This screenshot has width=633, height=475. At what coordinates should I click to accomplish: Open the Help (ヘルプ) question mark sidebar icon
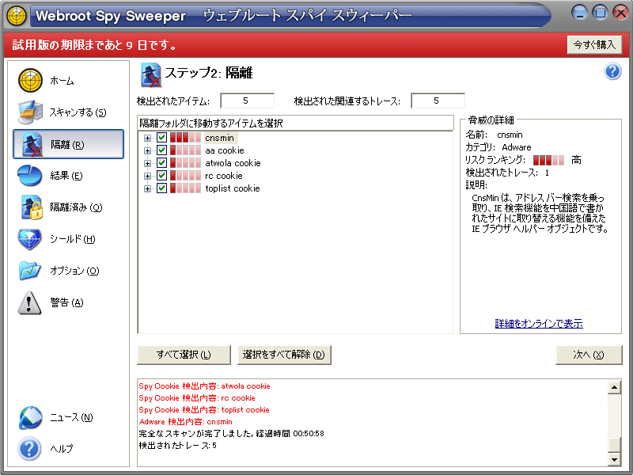29,449
